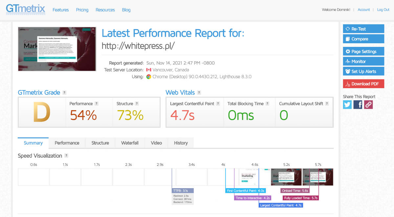The height and width of the screenshot is (217, 394).
Task: Share this report on Twitter
Action: 347,105
